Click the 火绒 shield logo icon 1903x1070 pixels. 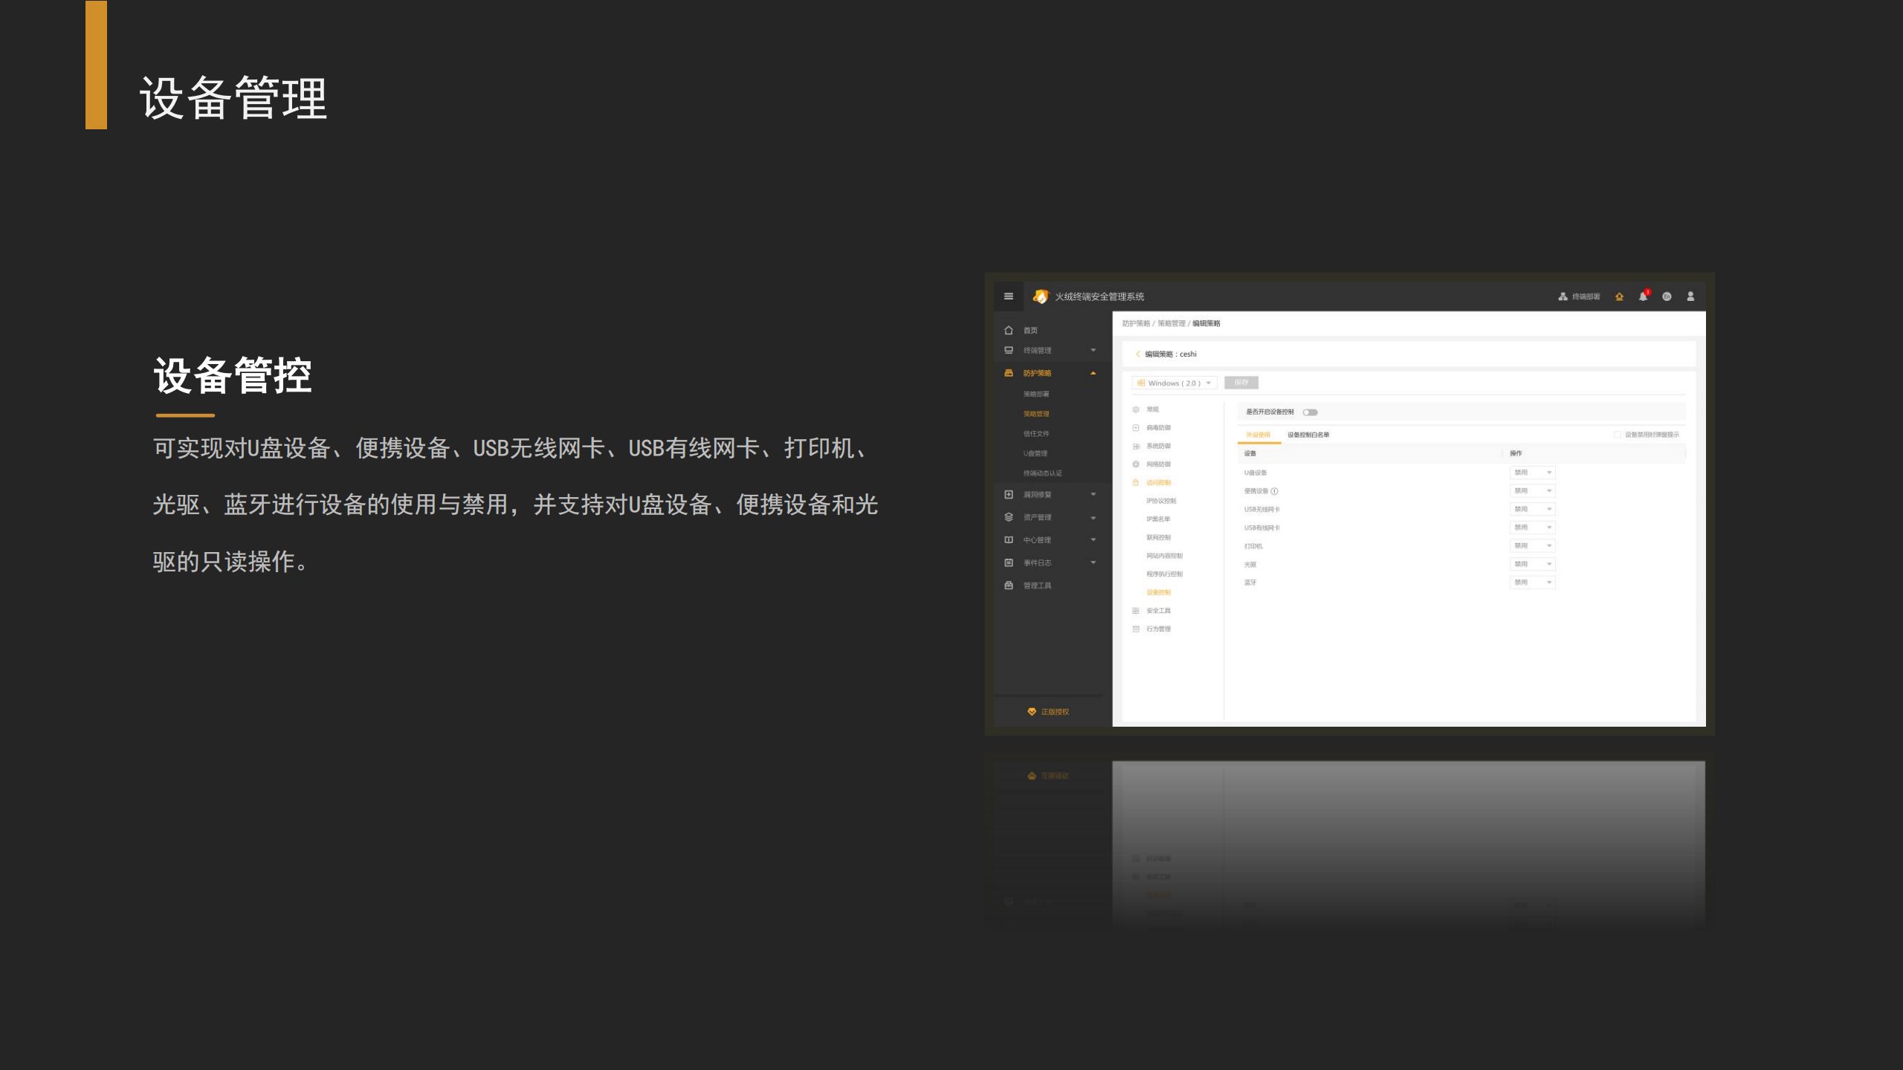tap(1042, 296)
